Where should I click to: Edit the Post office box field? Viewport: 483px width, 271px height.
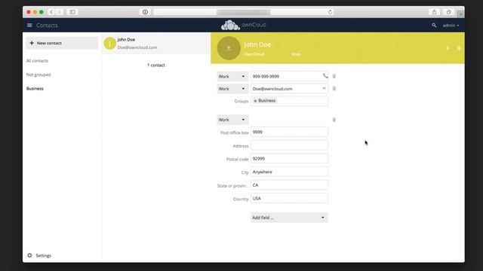click(289, 132)
